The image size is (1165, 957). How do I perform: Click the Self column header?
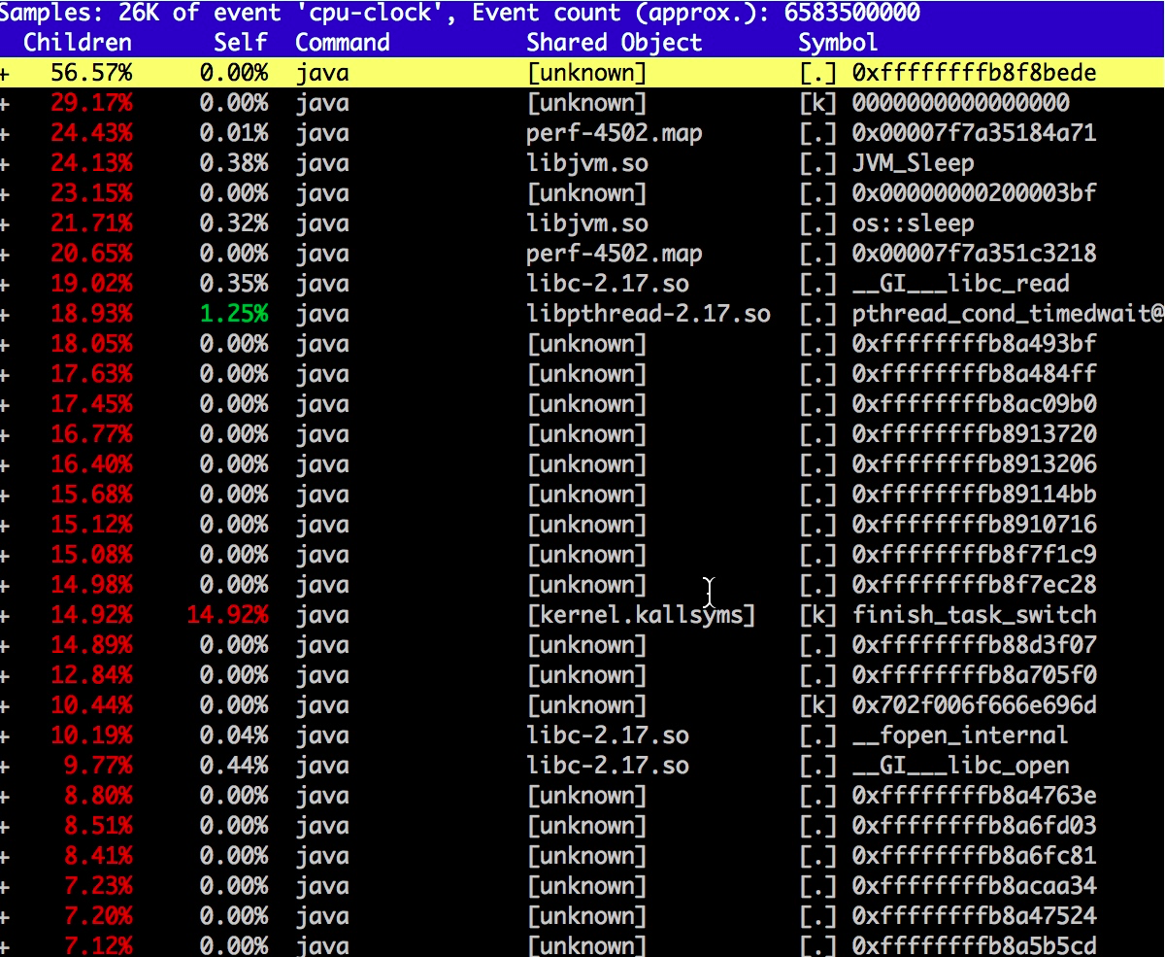point(241,43)
